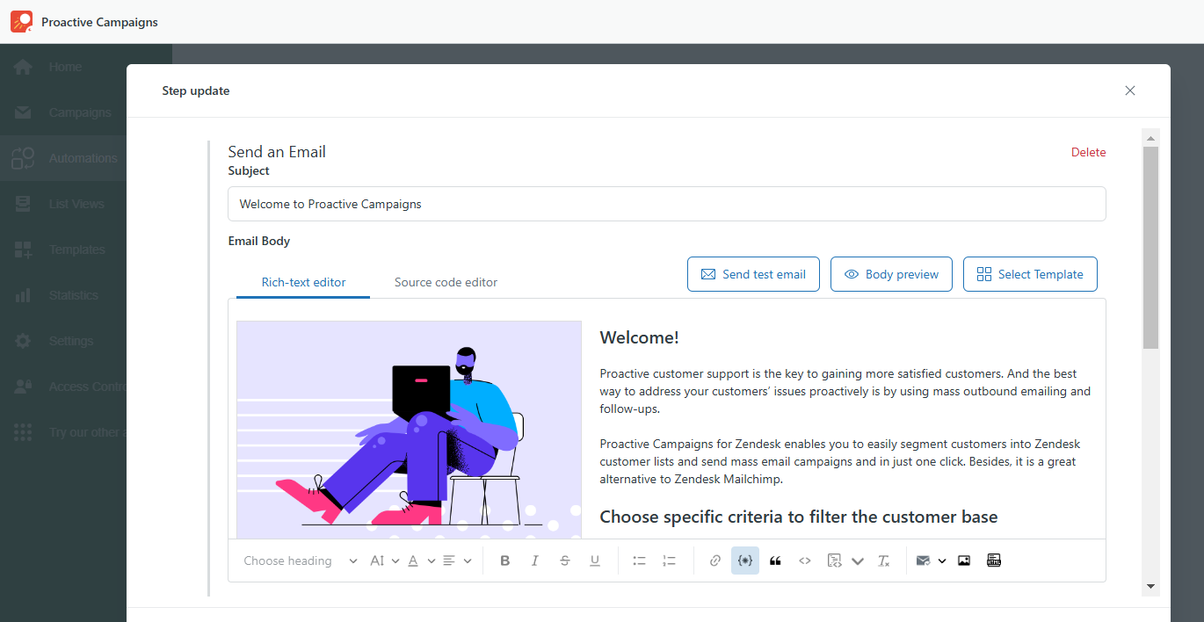1204x622 pixels.
Task: Insert a hyperlink with the link icon
Action: [715, 561]
